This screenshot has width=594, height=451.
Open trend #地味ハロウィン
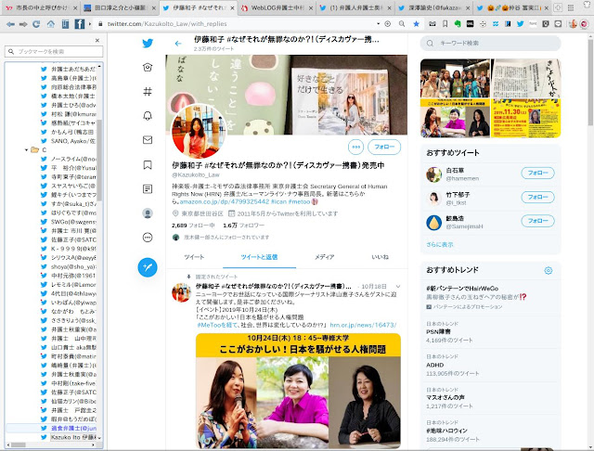(x=490, y=431)
